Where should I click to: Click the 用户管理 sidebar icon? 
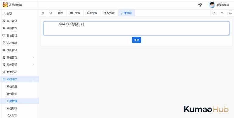coord(4,21)
